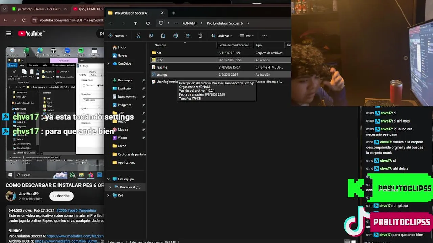This screenshot has width=433, height=243.
Task: Sort by Fecha de modificación column
Action: tap(234, 45)
